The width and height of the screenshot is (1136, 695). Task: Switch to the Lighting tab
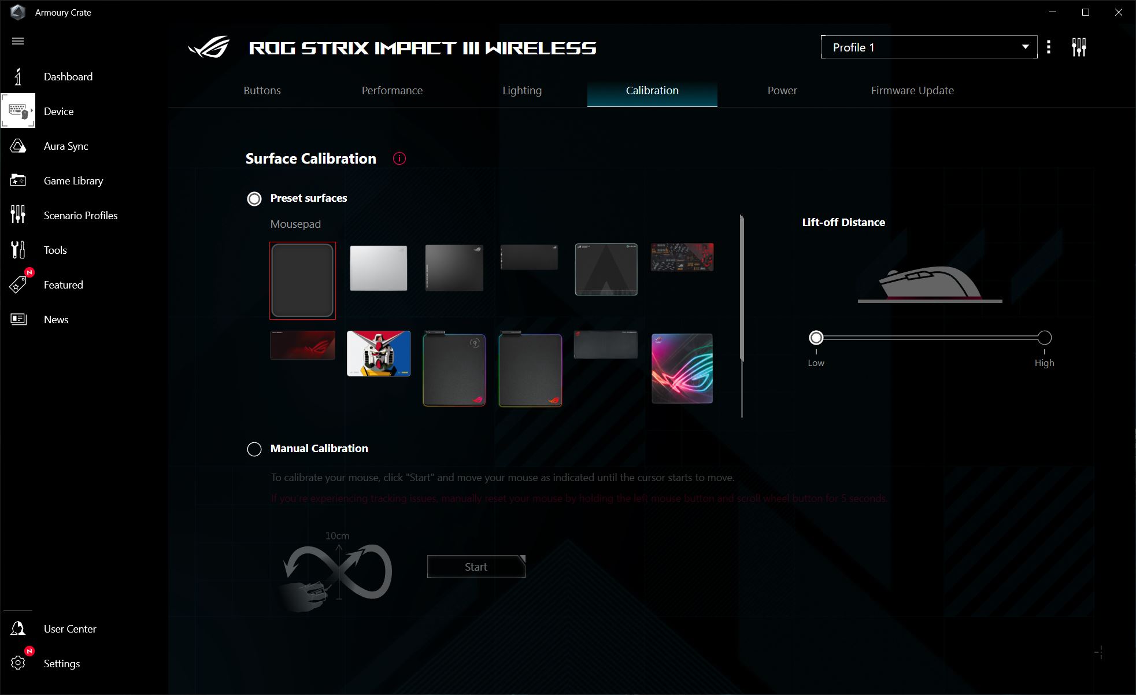point(522,90)
